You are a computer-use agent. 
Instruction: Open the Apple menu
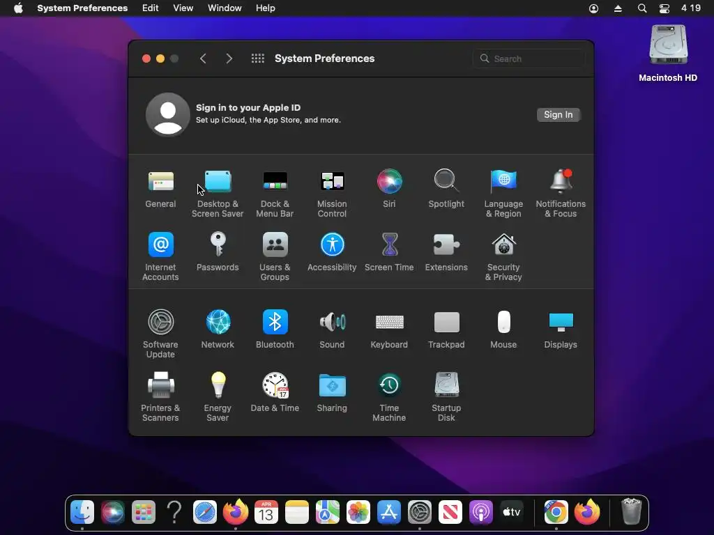pos(18,8)
